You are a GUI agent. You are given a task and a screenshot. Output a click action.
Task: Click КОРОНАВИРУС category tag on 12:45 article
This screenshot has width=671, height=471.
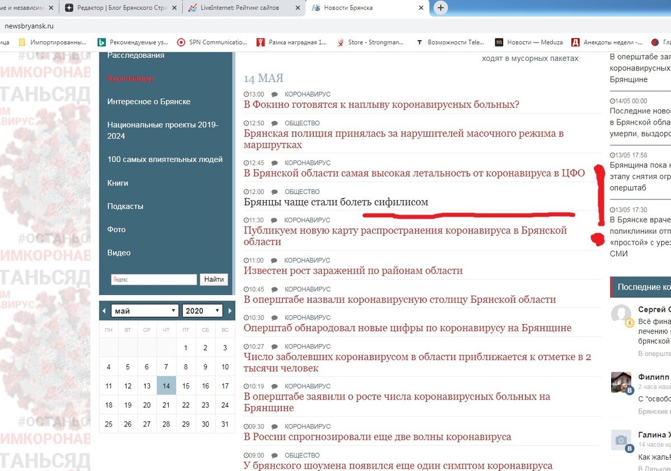click(x=308, y=163)
